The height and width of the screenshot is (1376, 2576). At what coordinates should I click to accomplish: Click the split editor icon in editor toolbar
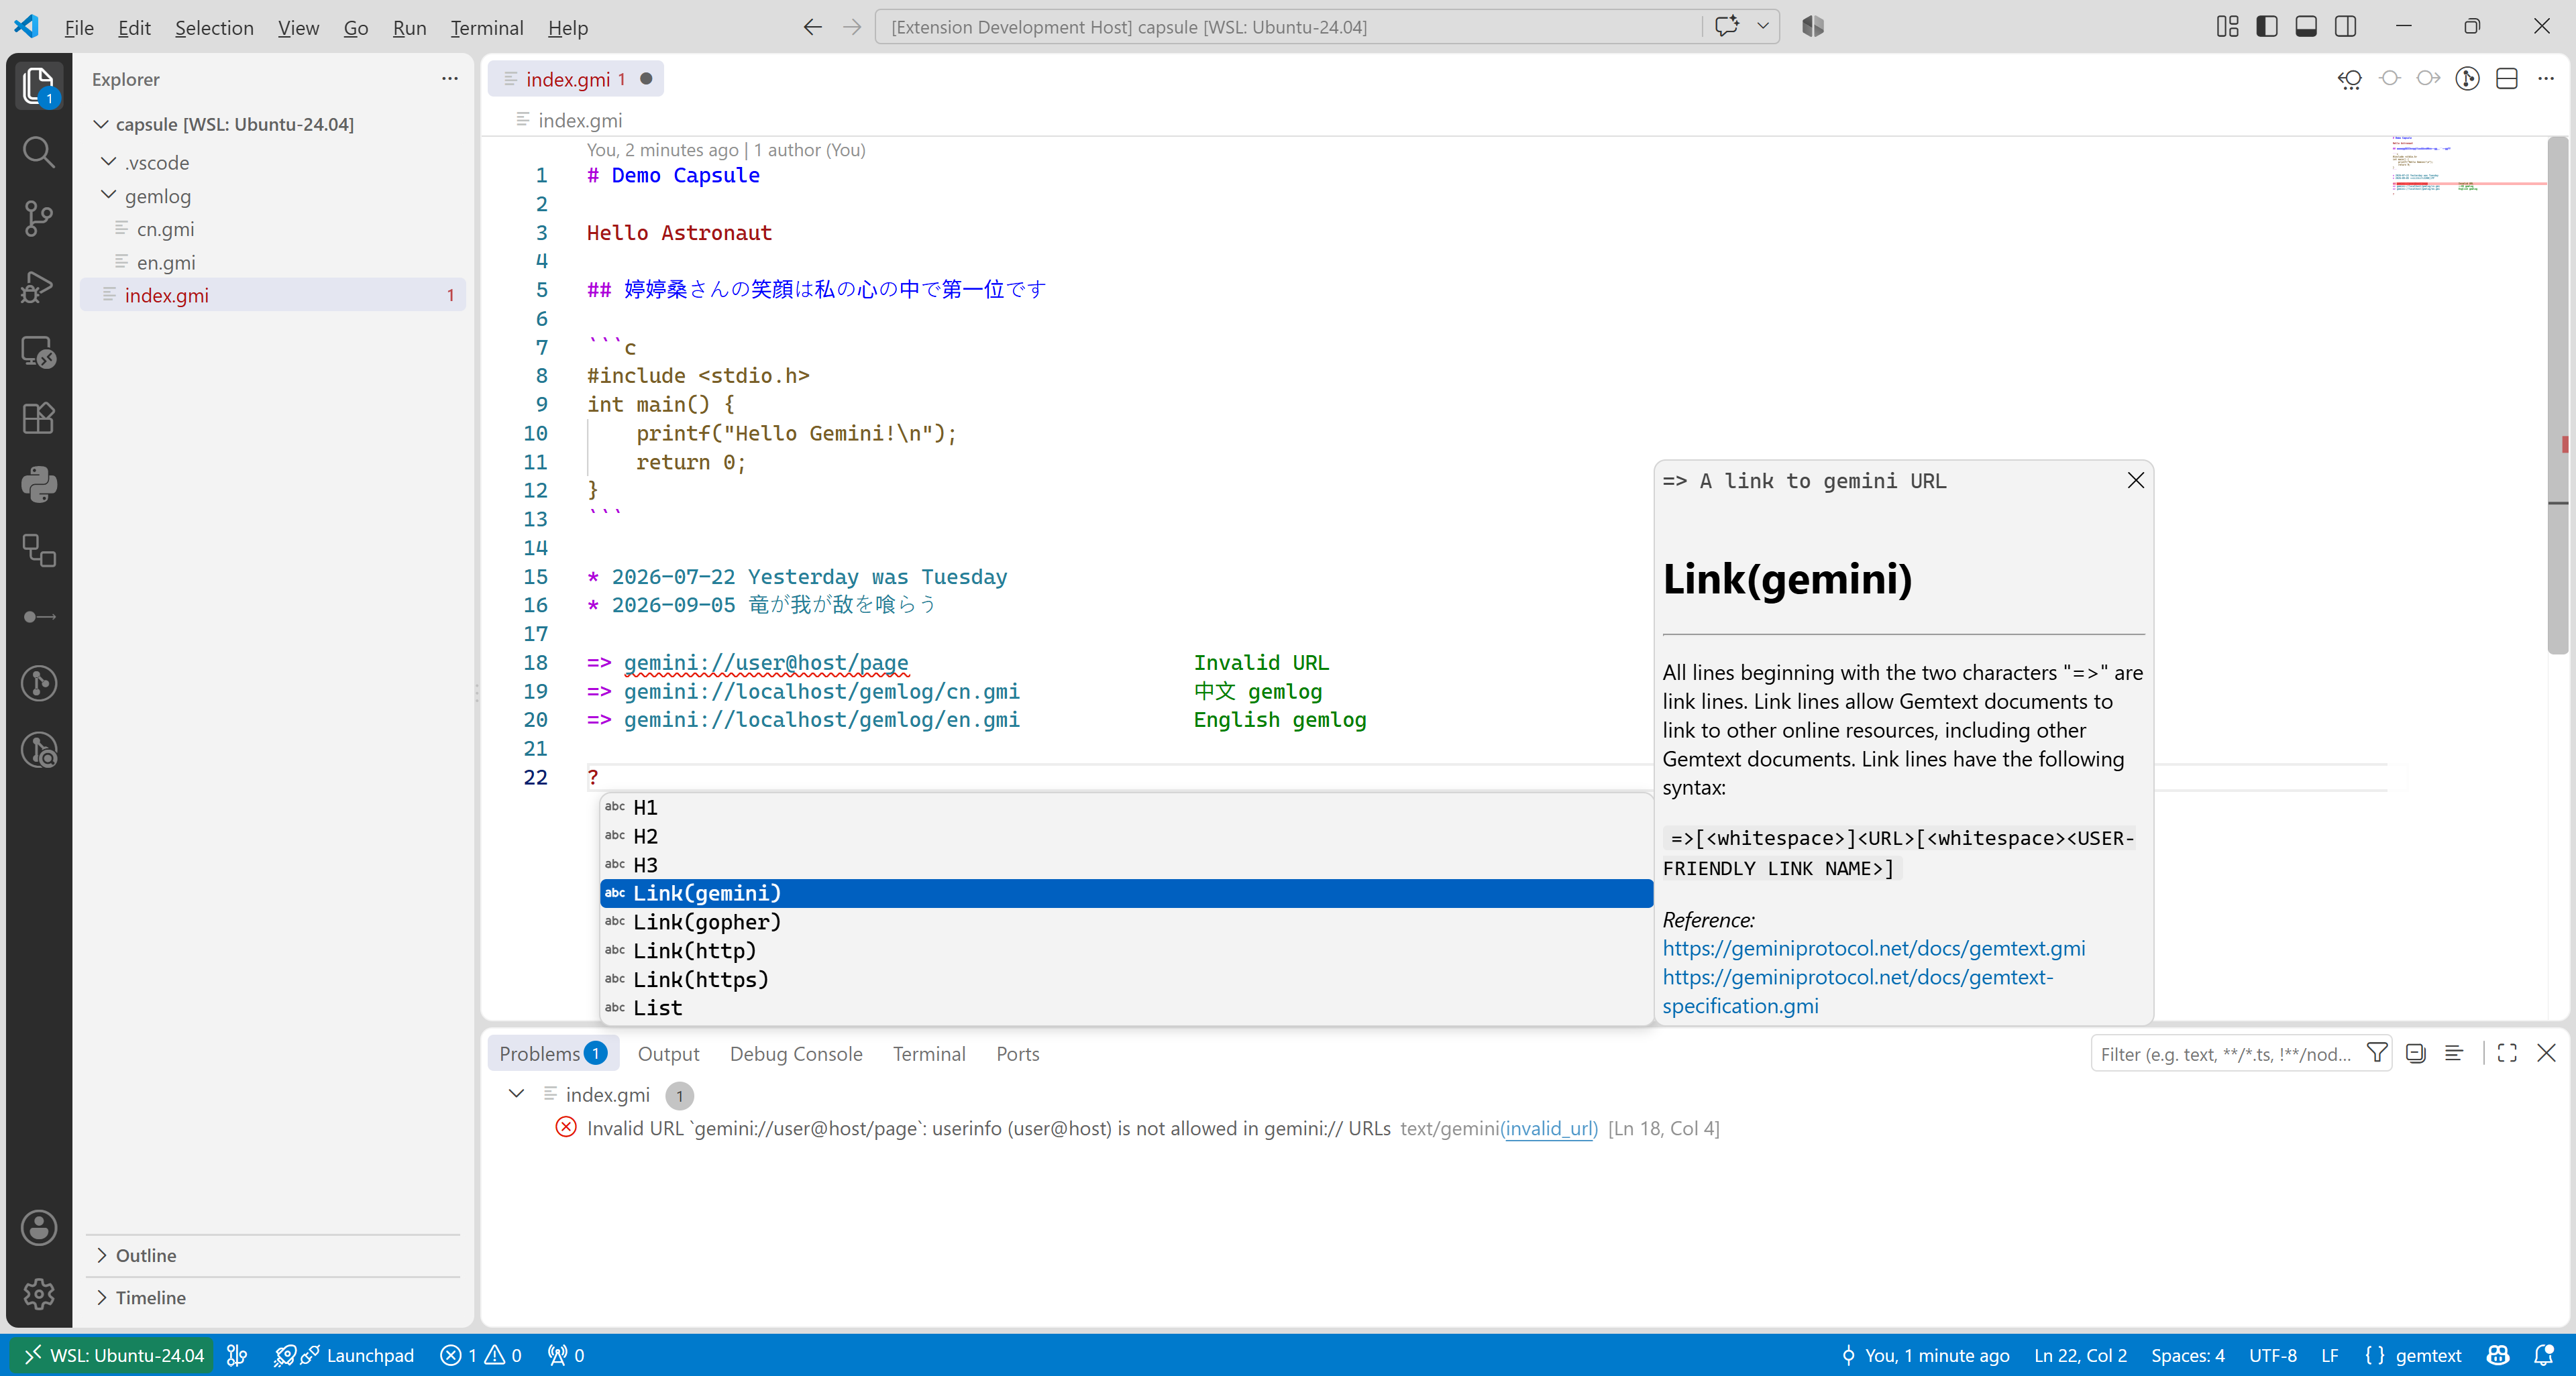(x=2507, y=79)
